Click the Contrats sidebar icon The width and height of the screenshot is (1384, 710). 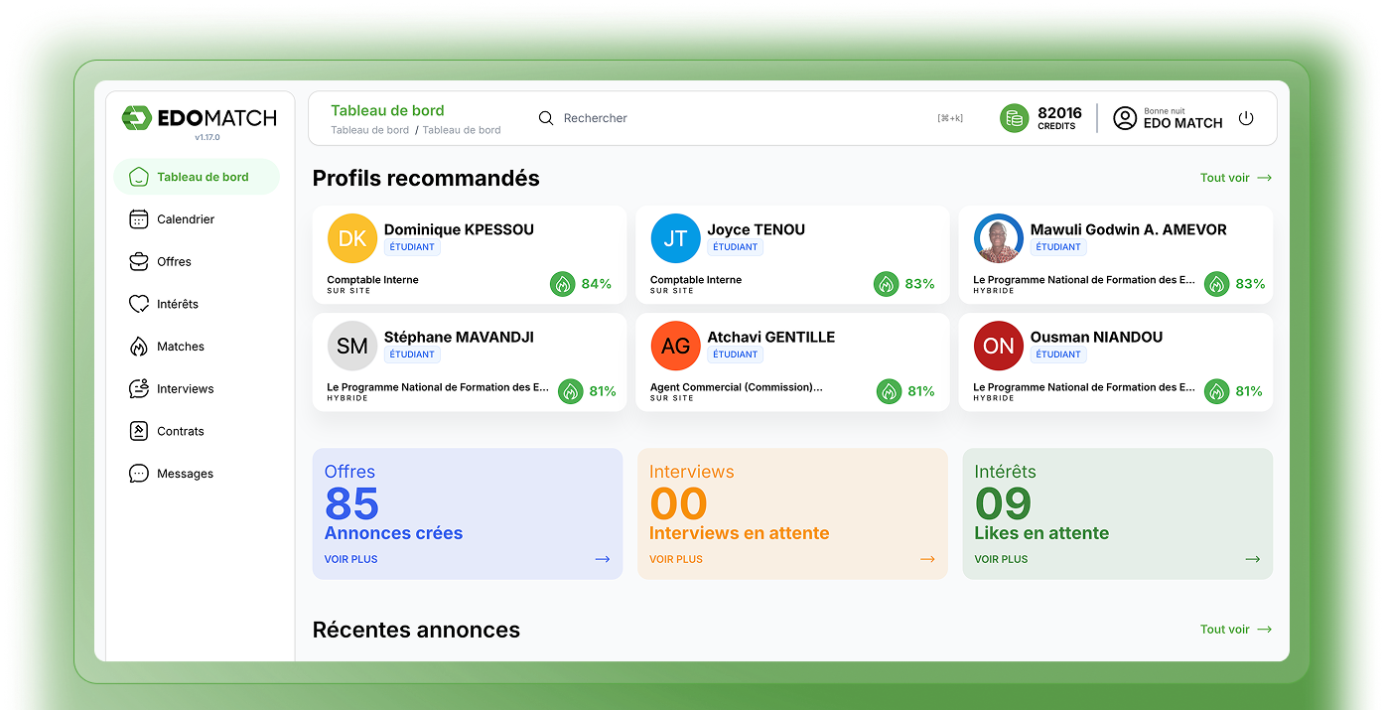click(139, 430)
